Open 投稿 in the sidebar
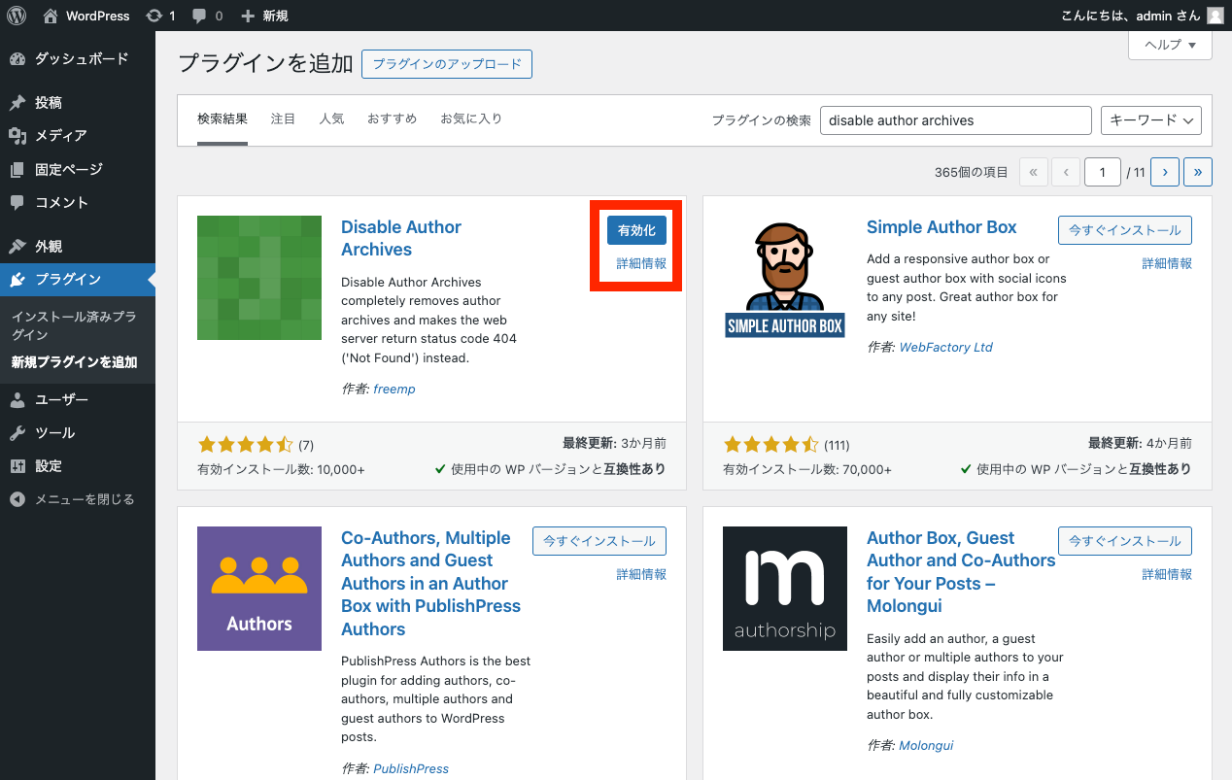1232x780 pixels. click(x=78, y=102)
